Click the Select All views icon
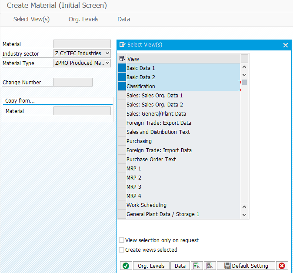The height and width of the screenshot is (273, 293). 196,266
